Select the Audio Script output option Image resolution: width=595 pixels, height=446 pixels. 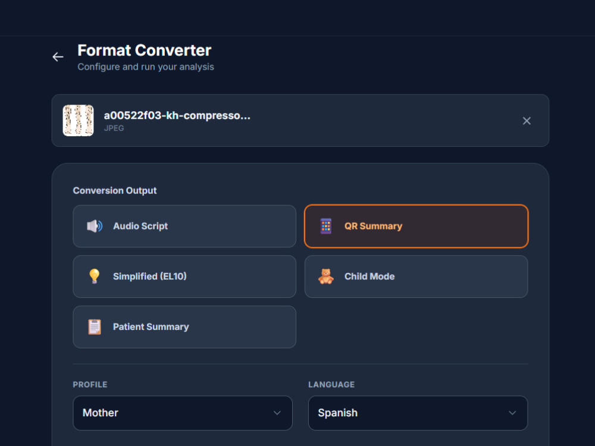click(x=184, y=226)
